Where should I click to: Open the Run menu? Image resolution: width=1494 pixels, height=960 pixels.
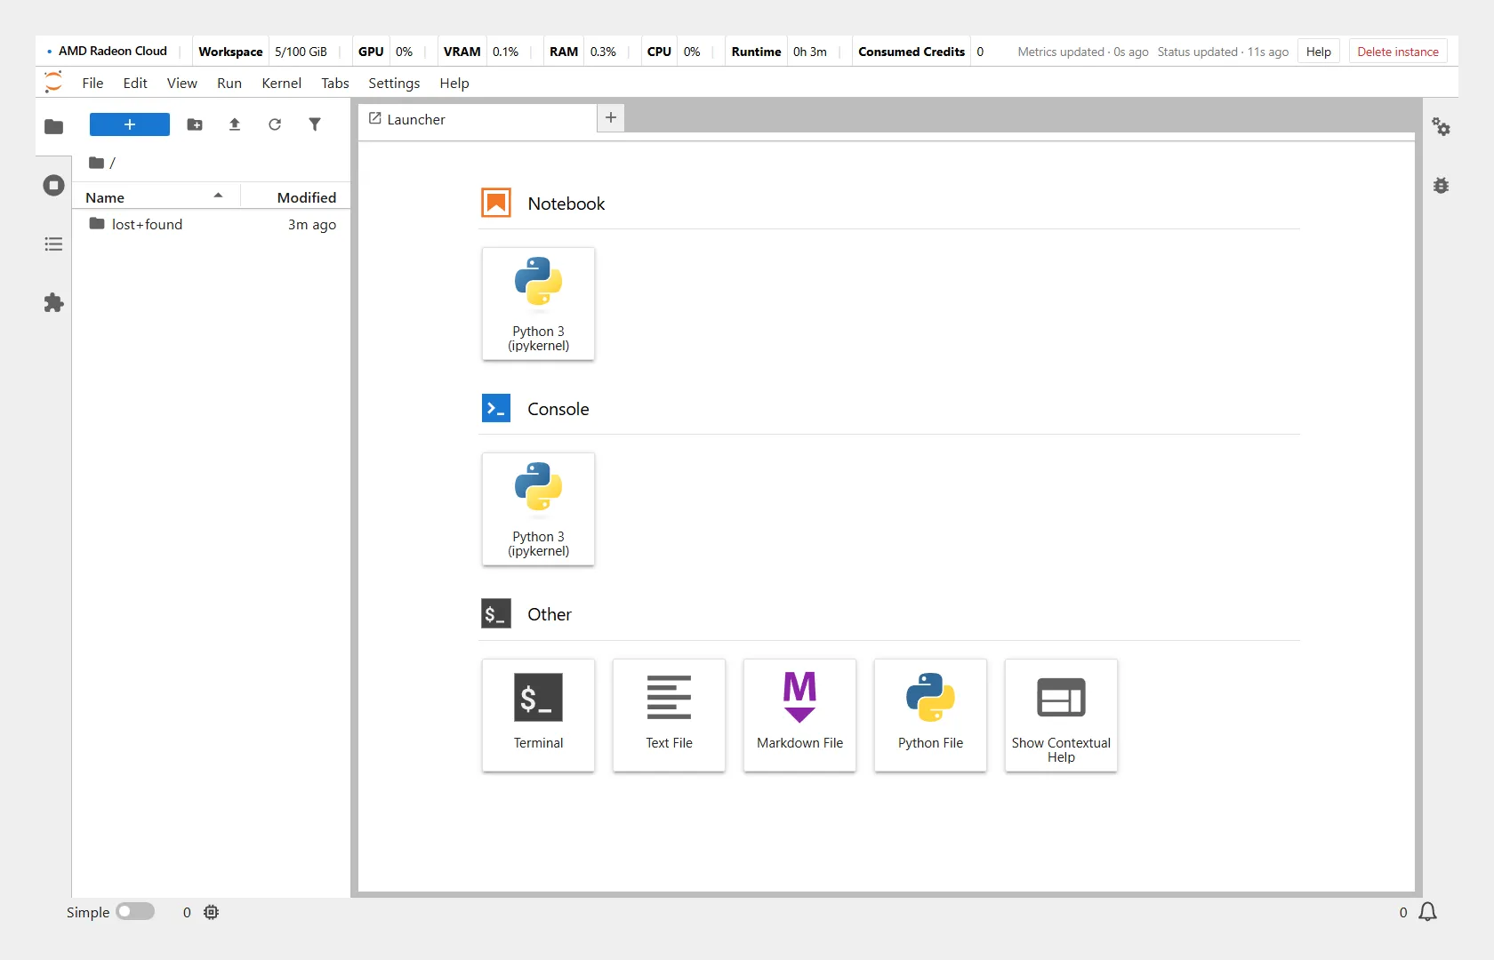tap(229, 84)
